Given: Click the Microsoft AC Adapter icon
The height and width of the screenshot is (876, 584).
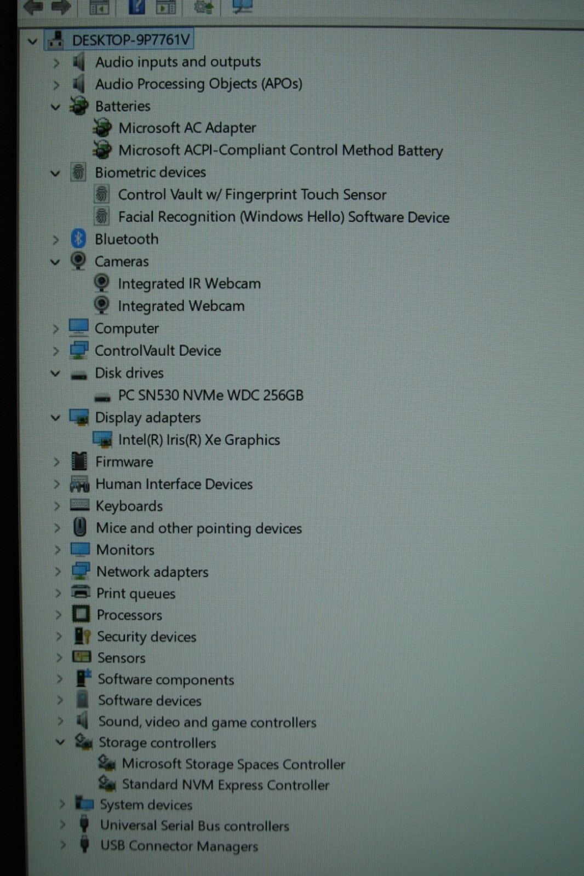Looking at the screenshot, I should (x=102, y=128).
